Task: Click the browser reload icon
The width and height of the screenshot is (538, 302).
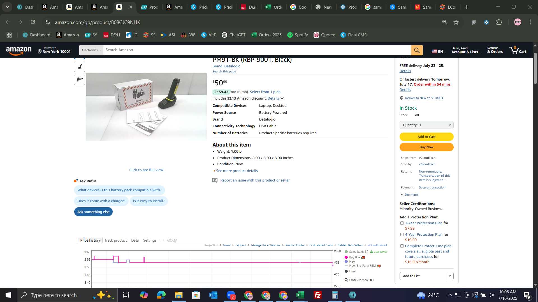Action: click(x=33, y=22)
